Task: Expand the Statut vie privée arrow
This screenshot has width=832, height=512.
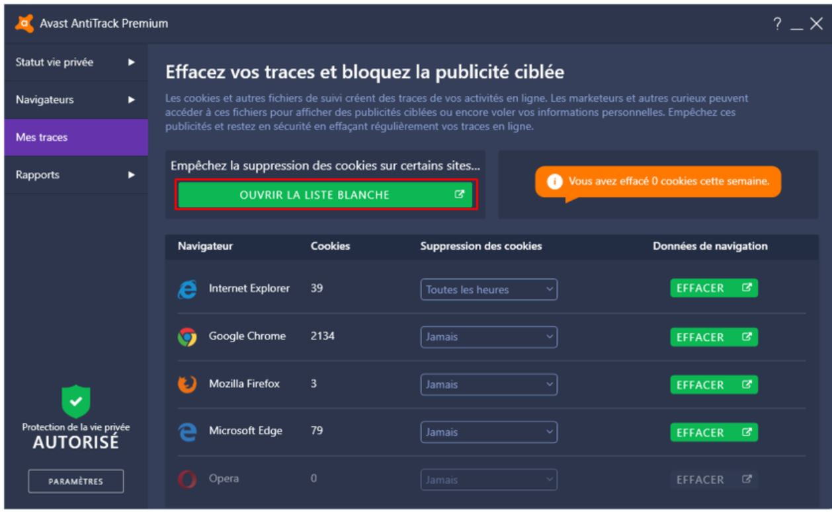Action: (x=132, y=62)
